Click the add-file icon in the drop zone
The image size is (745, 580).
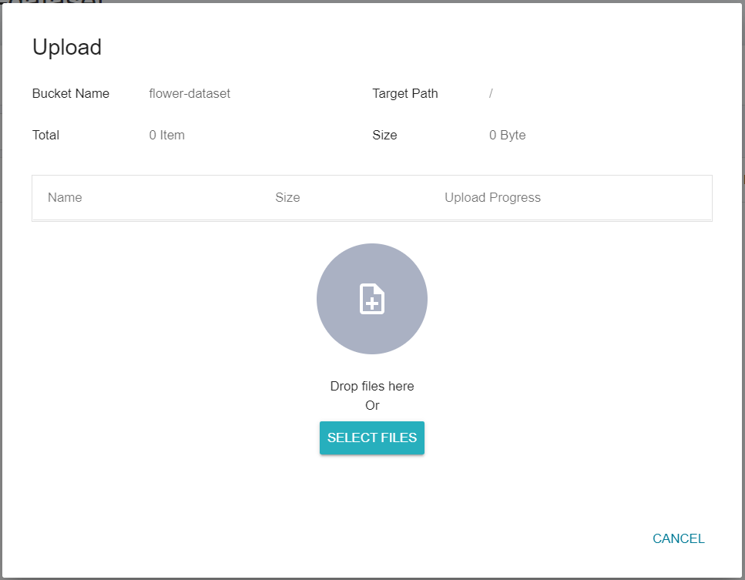[x=371, y=299]
